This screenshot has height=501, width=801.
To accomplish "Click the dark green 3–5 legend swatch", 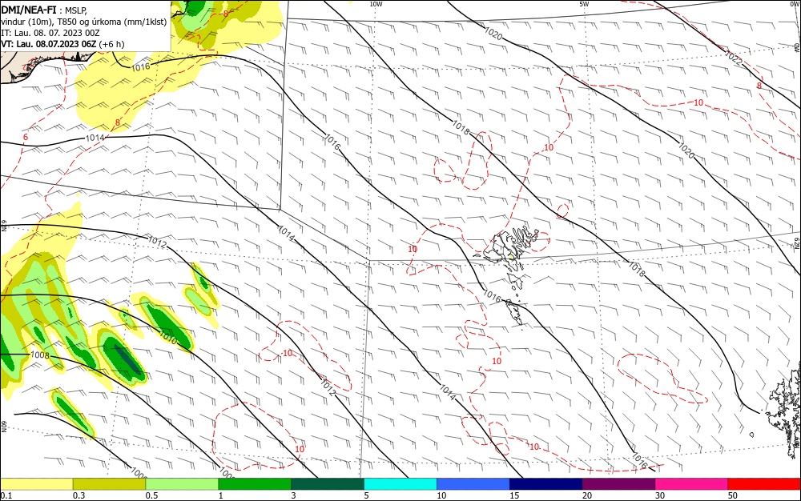I will pyautogui.click(x=328, y=484).
